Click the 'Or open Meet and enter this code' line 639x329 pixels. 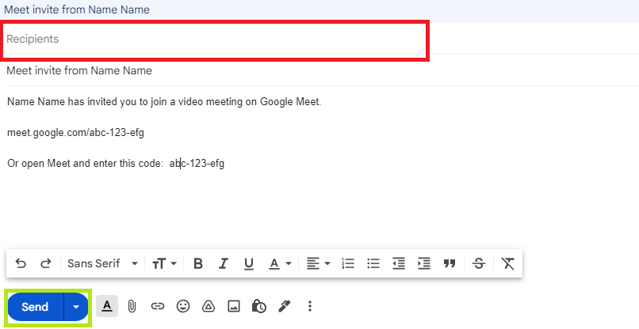[x=116, y=164]
